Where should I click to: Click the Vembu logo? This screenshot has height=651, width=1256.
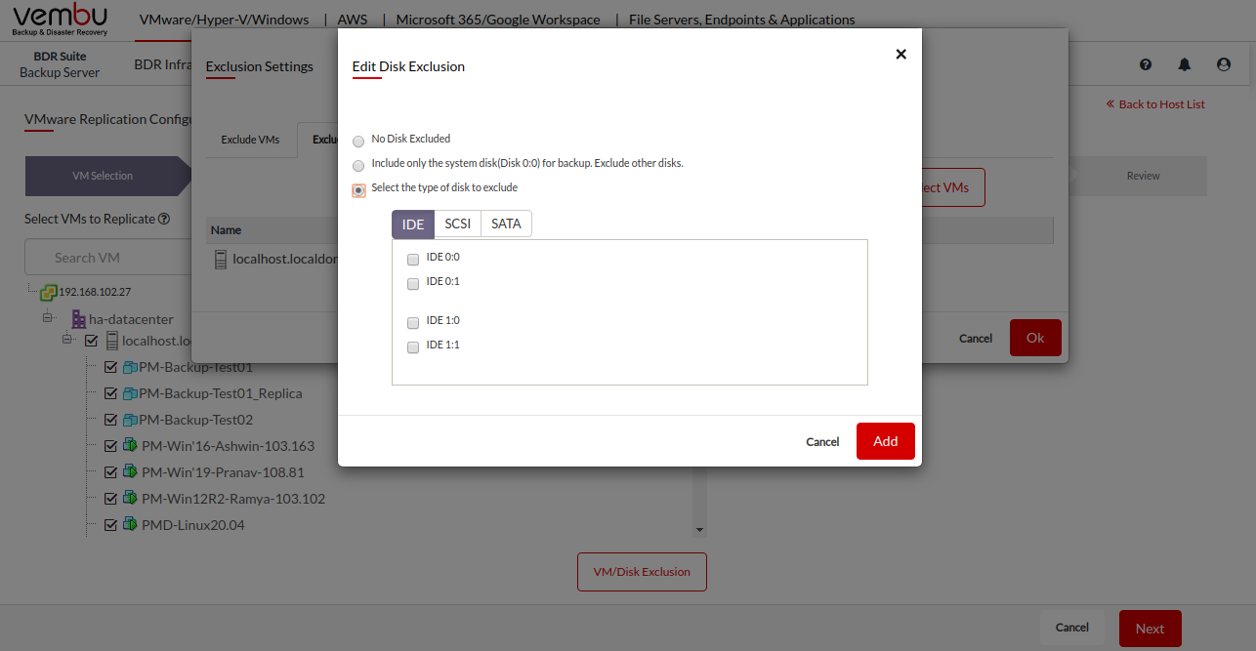[61, 20]
